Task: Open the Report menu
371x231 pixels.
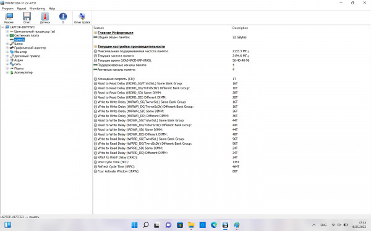Action: [22, 9]
